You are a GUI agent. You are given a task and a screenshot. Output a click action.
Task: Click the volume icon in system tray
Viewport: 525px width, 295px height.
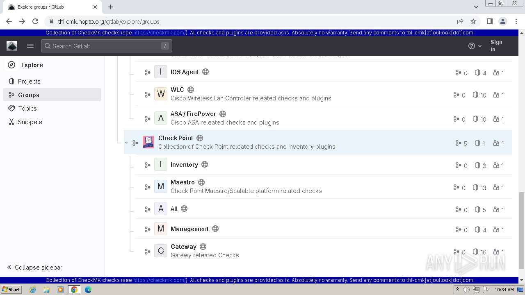pyautogui.click(x=466, y=290)
